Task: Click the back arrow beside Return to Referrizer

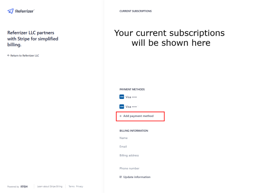Action: tap(8, 56)
